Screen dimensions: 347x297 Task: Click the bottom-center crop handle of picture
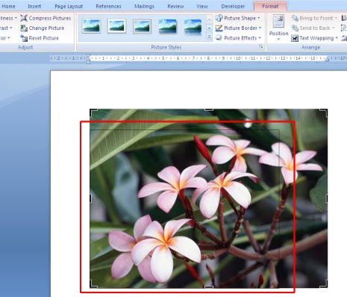coord(209,287)
